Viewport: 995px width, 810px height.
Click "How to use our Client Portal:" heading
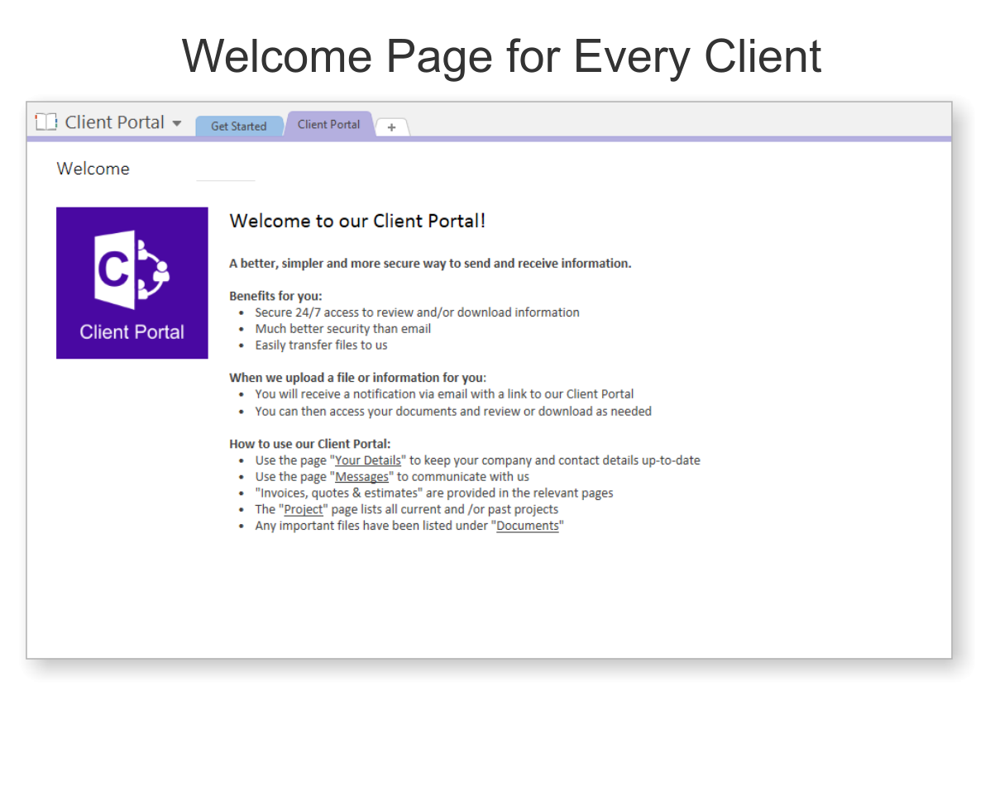tap(310, 444)
